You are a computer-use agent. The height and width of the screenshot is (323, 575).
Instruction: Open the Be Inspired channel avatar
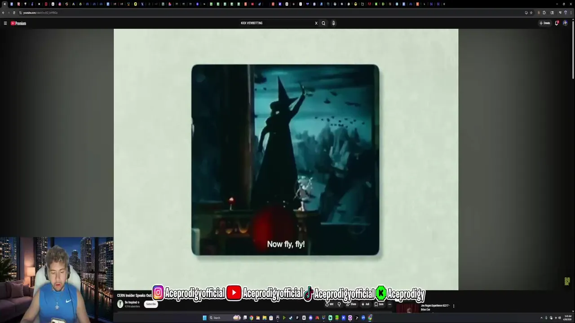[120, 304]
